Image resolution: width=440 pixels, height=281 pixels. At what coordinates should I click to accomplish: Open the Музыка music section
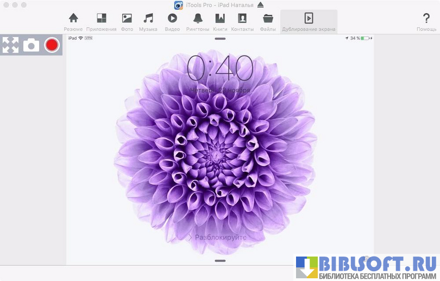[x=148, y=22]
